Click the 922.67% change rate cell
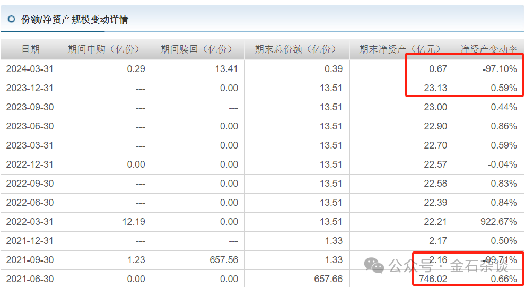 pyautogui.click(x=497, y=222)
